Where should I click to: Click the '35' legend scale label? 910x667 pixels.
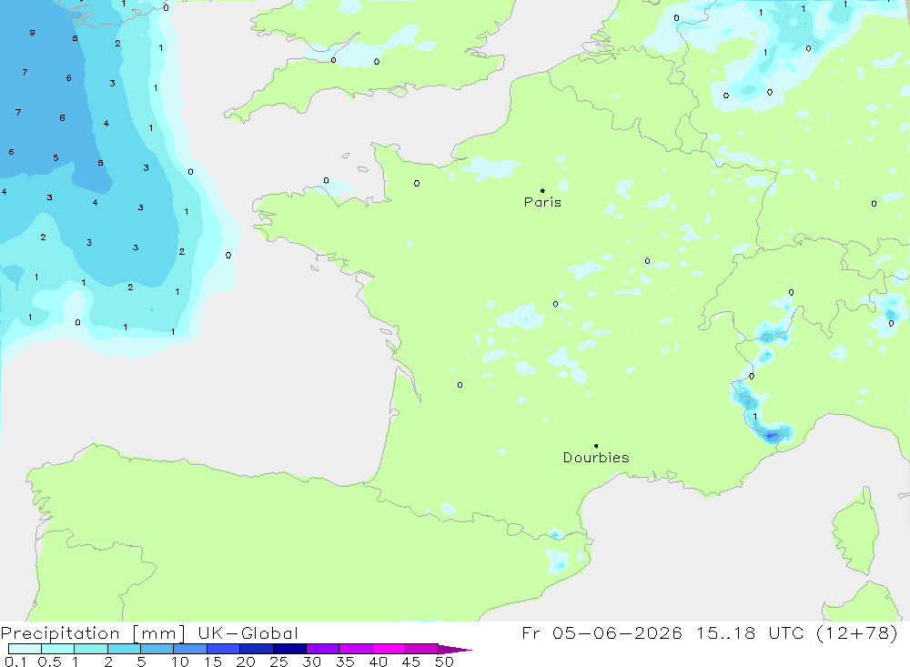345,662
